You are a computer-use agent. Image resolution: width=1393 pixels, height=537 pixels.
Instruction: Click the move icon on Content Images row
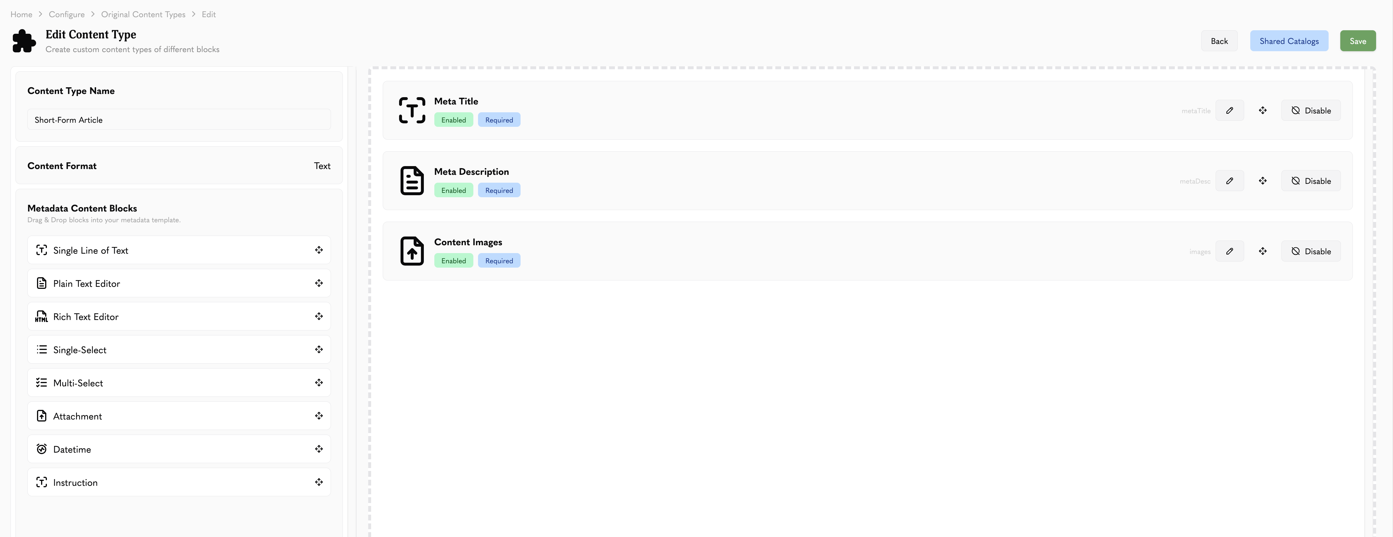pyautogui.click(x=1263, y=251)
